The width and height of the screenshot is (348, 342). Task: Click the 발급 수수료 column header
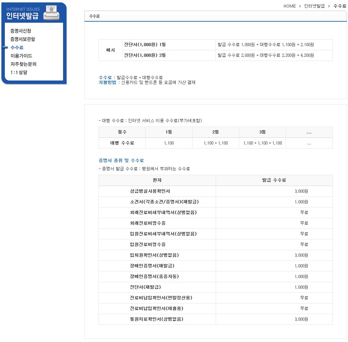point(274,180)
